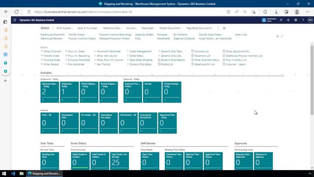314x177 pixels.
Task: Open Unassigned Picks tile
Action: (69, 123)
